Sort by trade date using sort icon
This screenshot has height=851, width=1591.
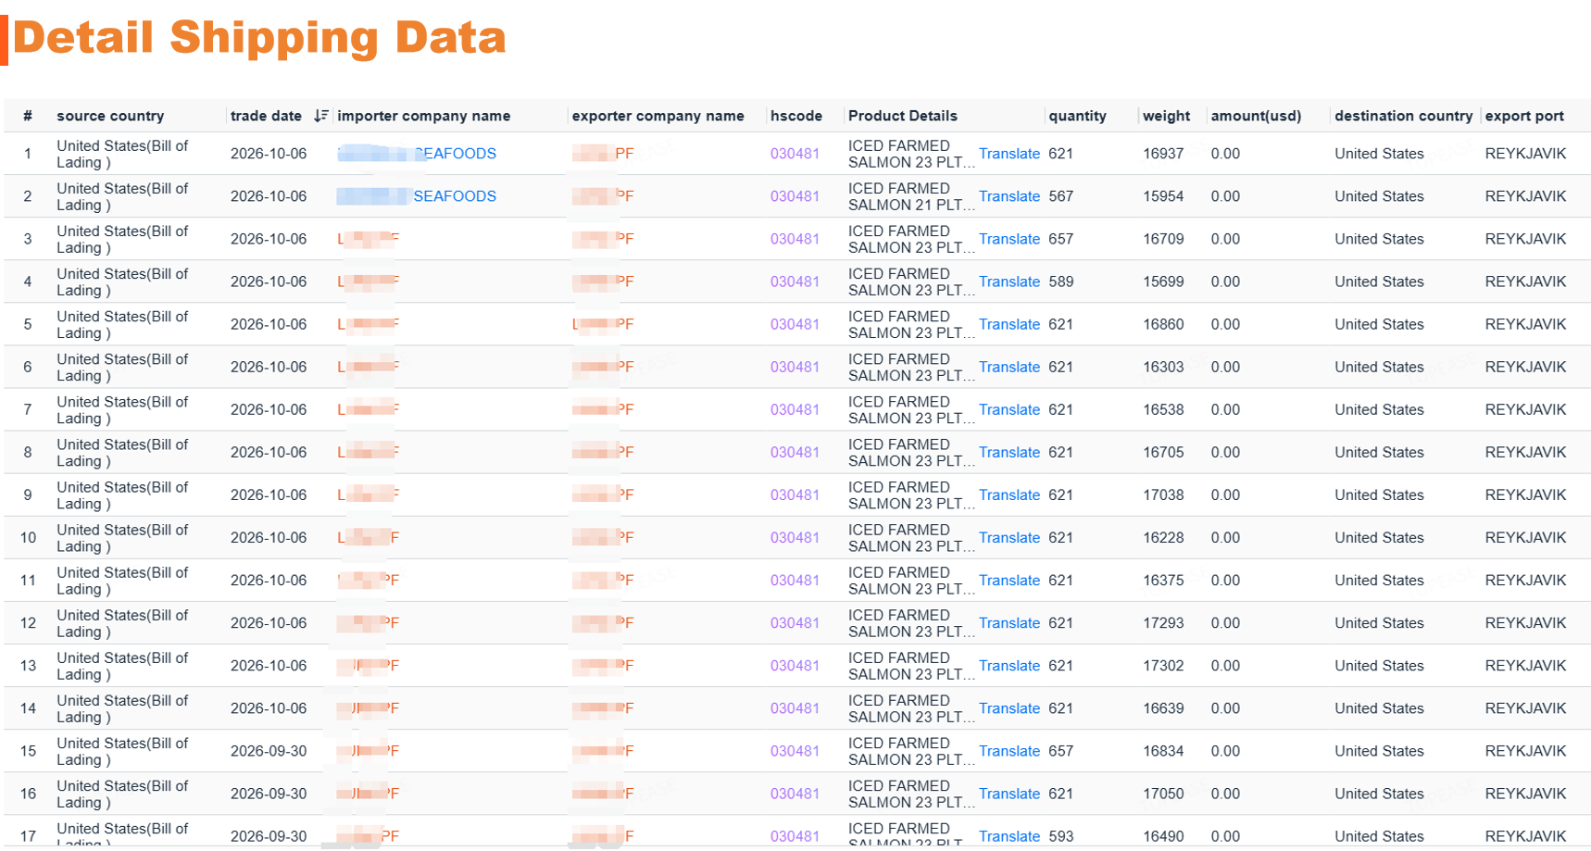click(x=320, y=116)
